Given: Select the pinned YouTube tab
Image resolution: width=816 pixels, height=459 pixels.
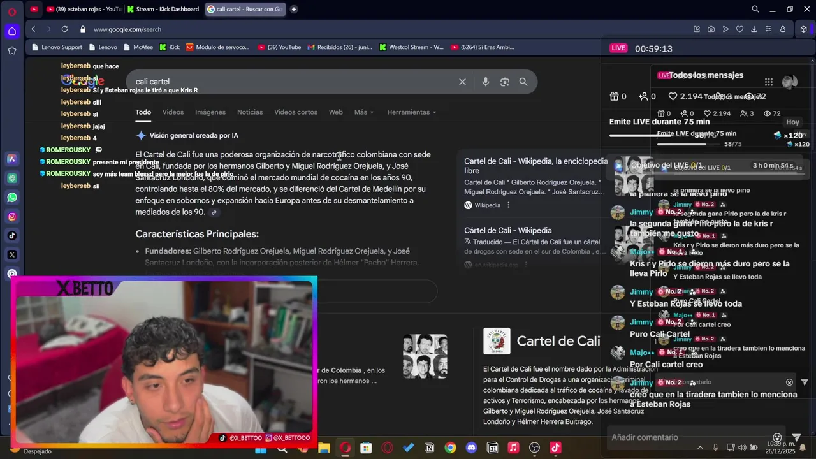Looking at the screenshot, I should click(x=34, y=10).
